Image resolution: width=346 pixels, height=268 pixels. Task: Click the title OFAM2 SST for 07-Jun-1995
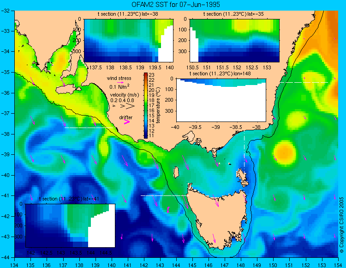point(176,5)
